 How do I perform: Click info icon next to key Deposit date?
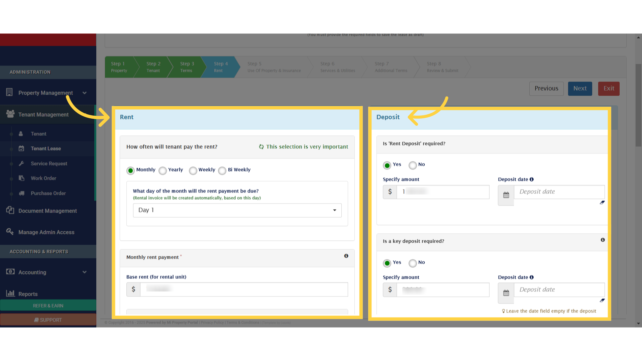click(x=532, y=277)
